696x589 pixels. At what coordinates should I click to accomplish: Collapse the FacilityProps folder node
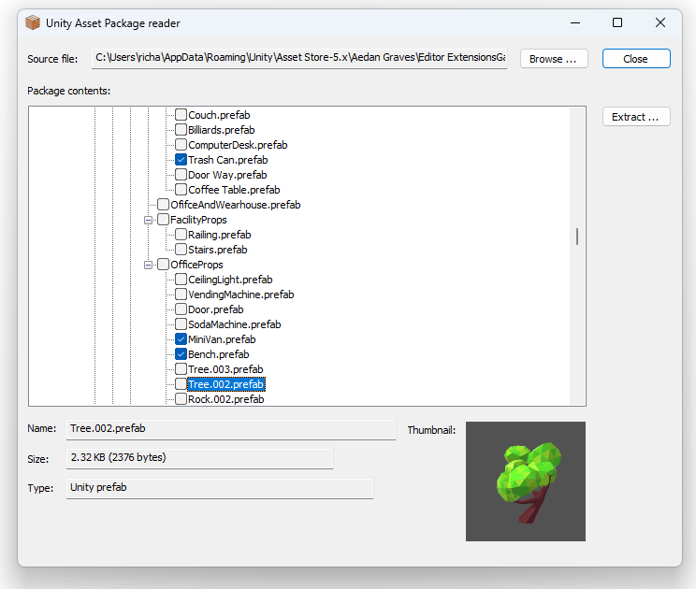148,220
